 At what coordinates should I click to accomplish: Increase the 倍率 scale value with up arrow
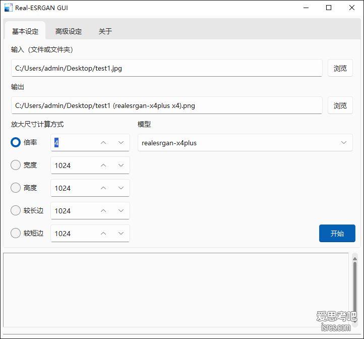pos(103,143)
